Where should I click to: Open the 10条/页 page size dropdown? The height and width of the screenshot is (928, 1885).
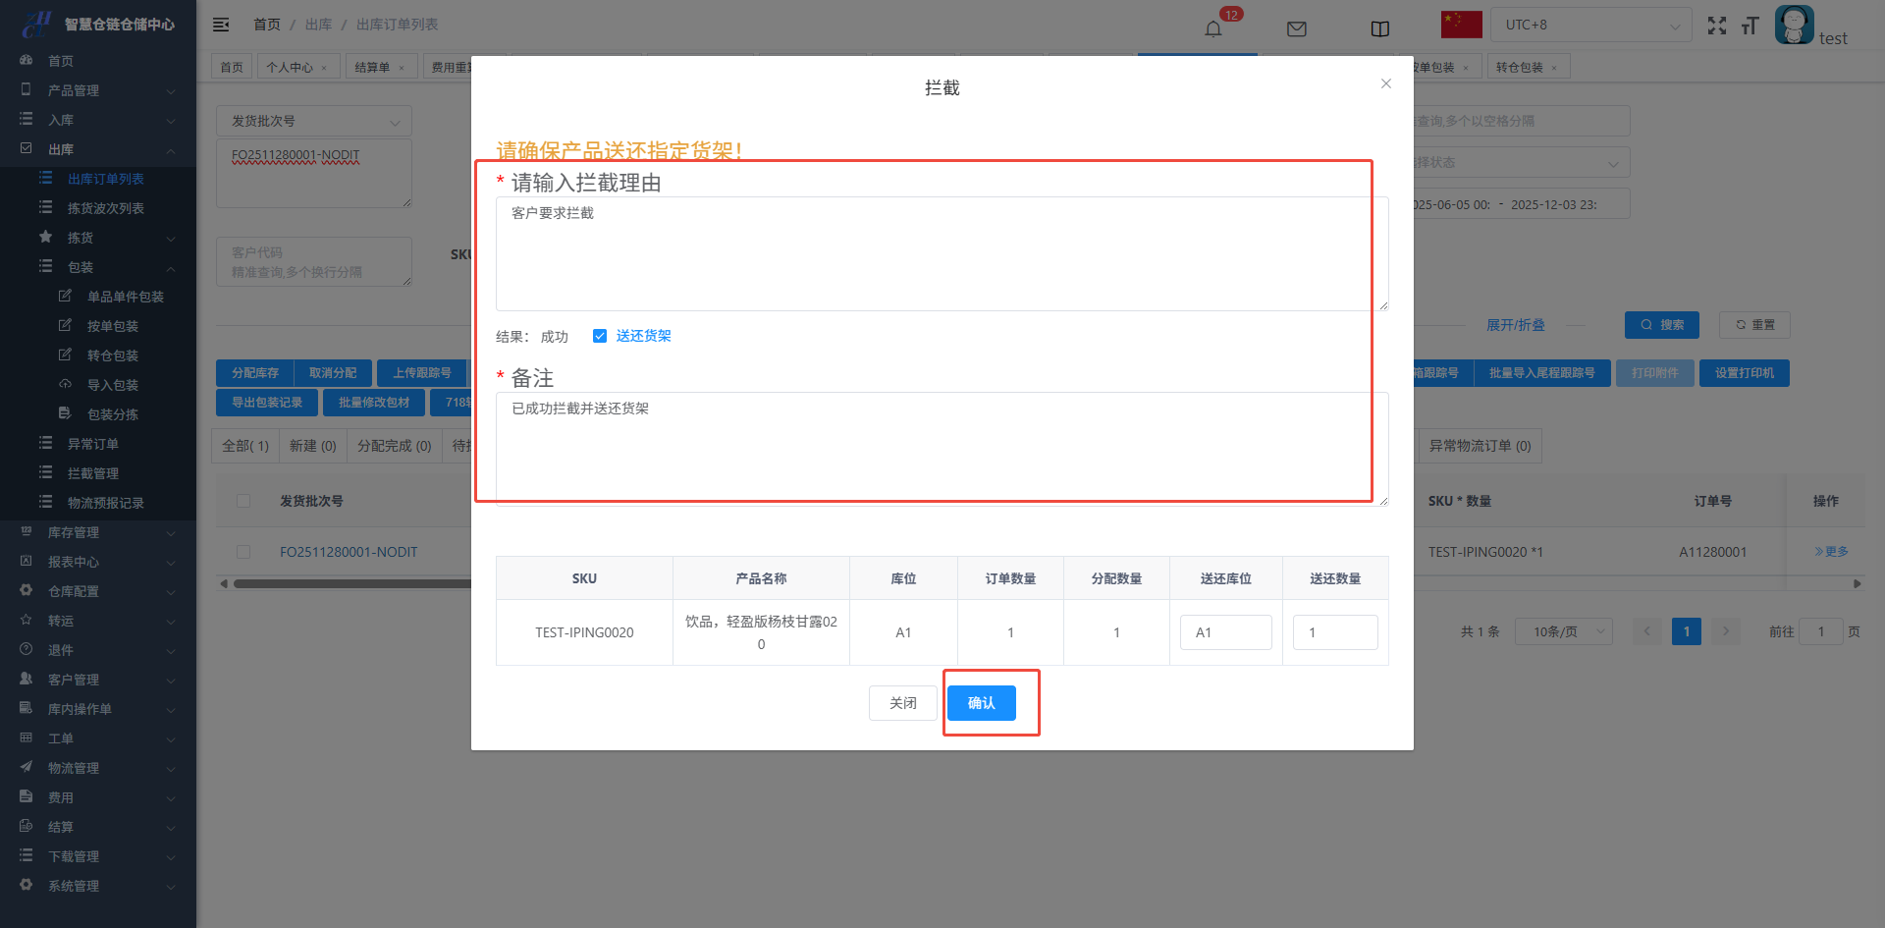coord(1563,631)
